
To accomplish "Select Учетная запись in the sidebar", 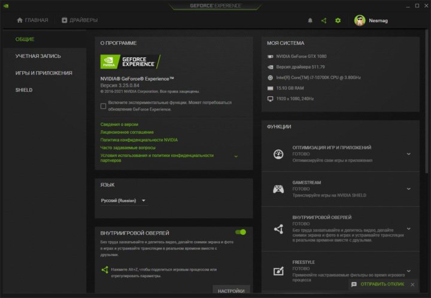I will [38, 56].
